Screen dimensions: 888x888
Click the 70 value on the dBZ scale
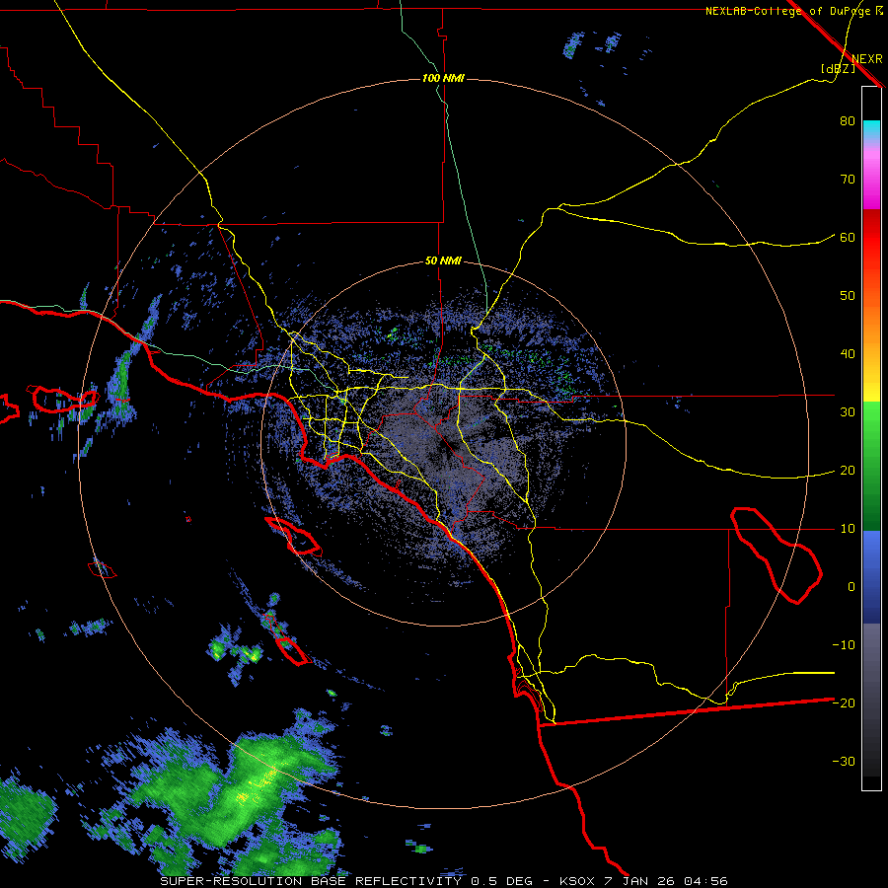point(848,180)
